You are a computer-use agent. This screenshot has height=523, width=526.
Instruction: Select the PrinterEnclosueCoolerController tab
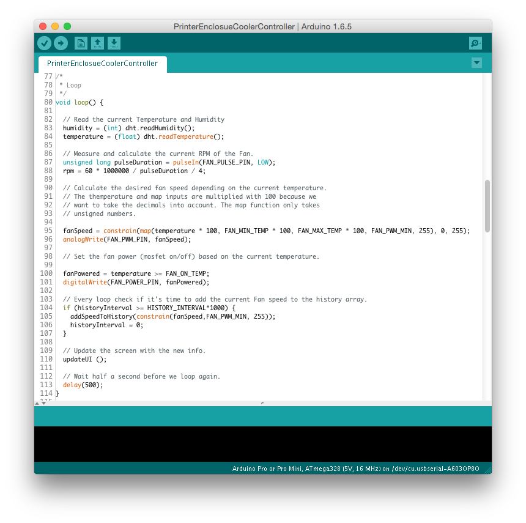click(102, 64)
